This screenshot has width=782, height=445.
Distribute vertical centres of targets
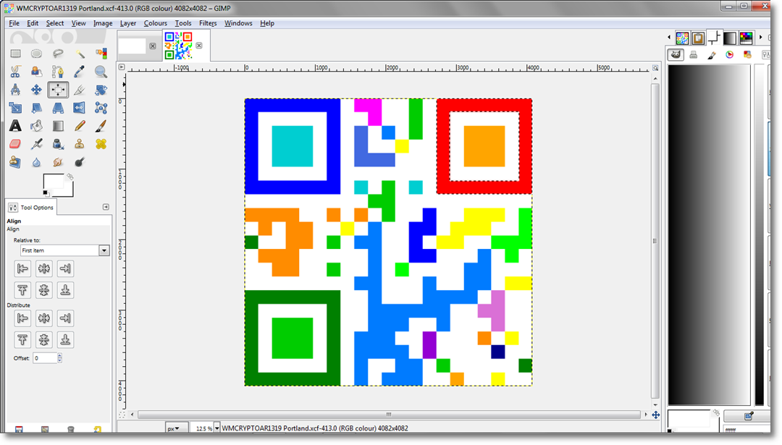tap(44, 340)
